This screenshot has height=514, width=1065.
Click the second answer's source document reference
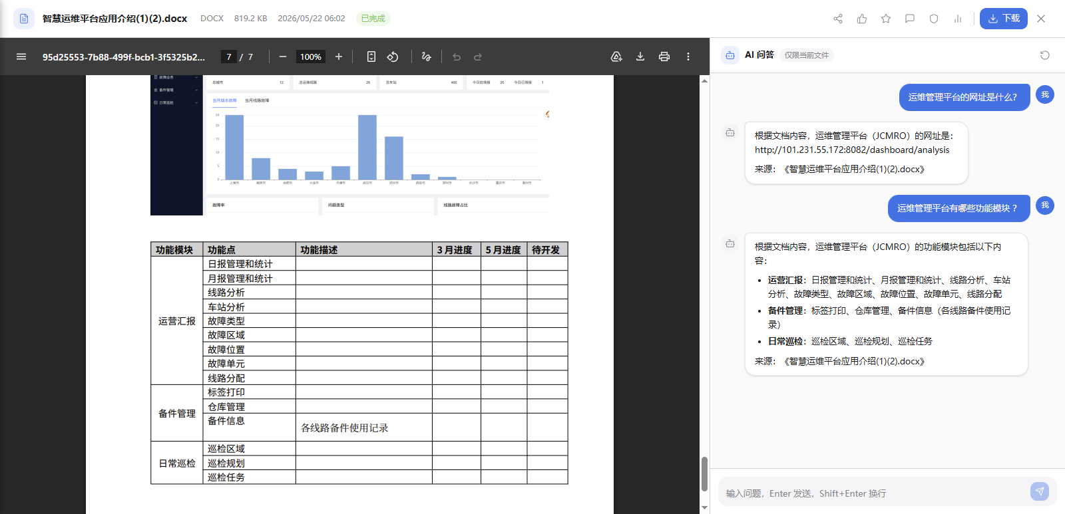tap(854, 361)
